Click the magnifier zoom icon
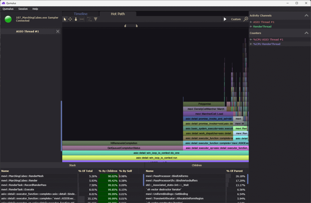 pos(246,19)
